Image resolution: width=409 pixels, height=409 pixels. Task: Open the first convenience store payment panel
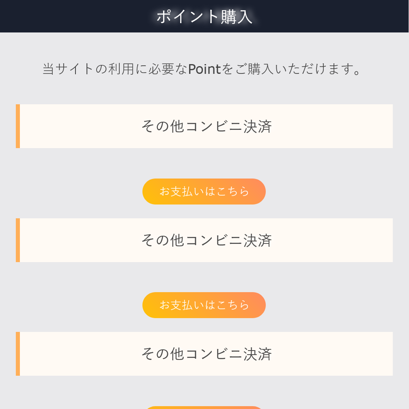(x=207, y=126)
